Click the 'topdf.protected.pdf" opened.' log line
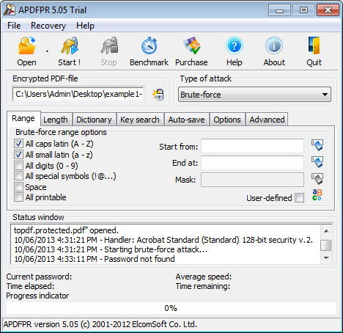This screenshot has width=343, height=333. pos(66,230)
